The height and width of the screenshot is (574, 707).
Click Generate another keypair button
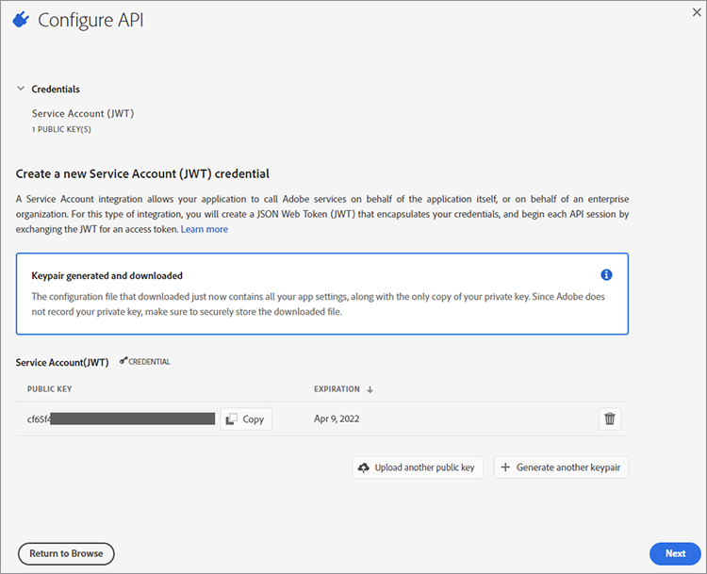(x=562, y=467)
